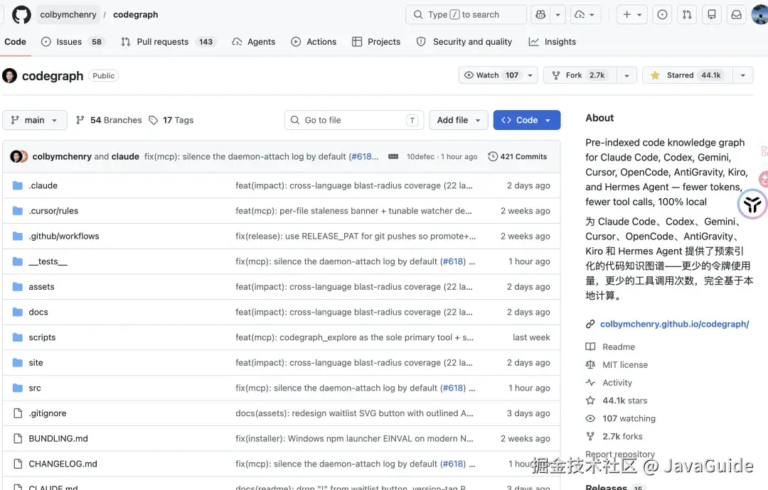Fork the repository with Fork button
768x490 pixels.
[580, 75]
